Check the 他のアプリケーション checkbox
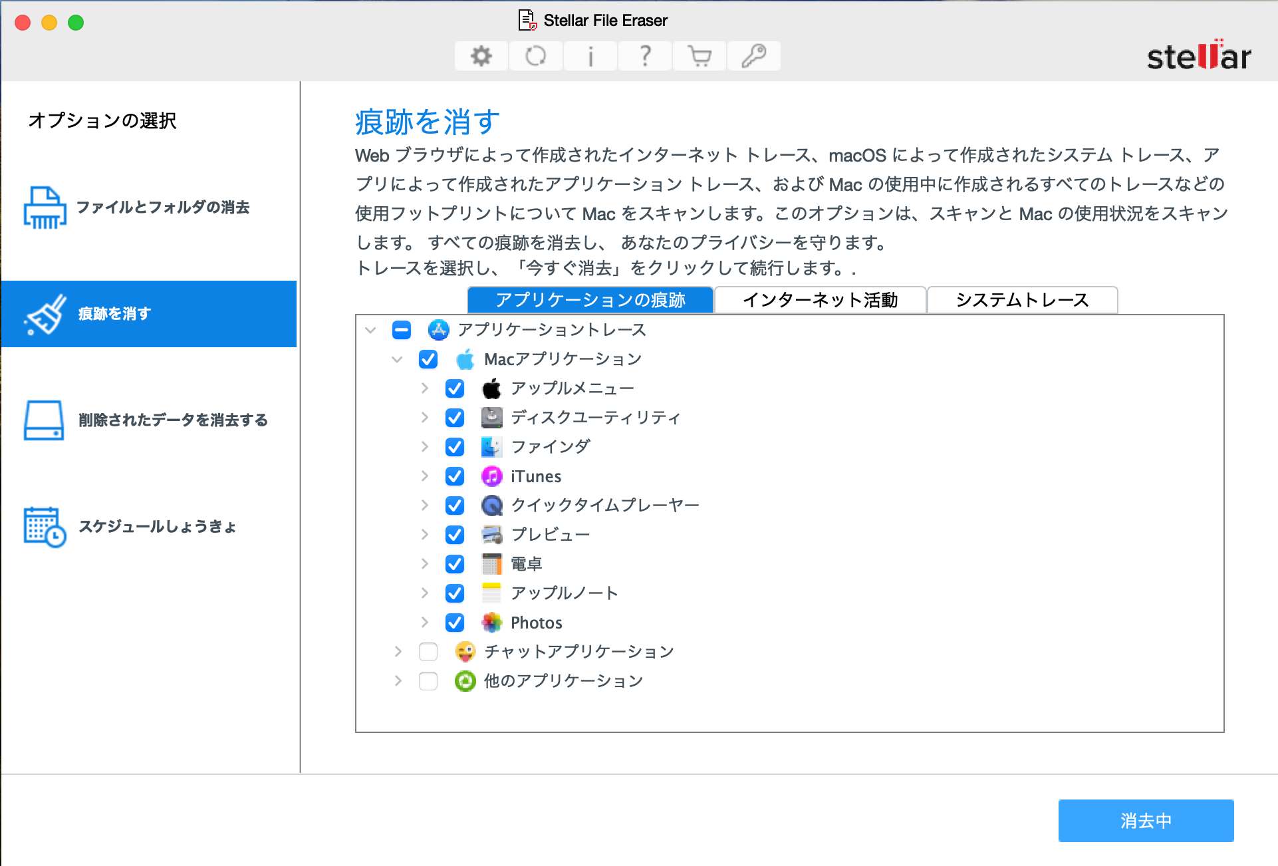1278x866 pixels. 428,681
